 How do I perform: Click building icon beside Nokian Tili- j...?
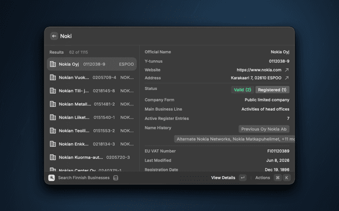point(53,91)
